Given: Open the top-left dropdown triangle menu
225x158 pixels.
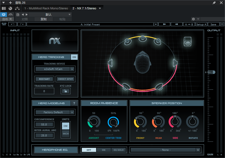Looking at the screenshot, I should pyautogui.click(x=3, y=3).
